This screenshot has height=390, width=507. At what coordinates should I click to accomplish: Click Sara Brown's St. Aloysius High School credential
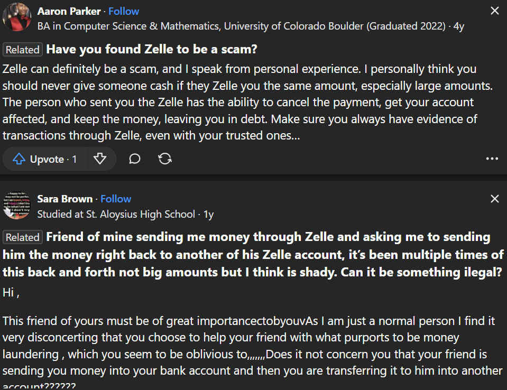(x=116, y=214)
